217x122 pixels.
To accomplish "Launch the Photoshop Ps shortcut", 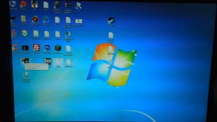I will (47, 48).
